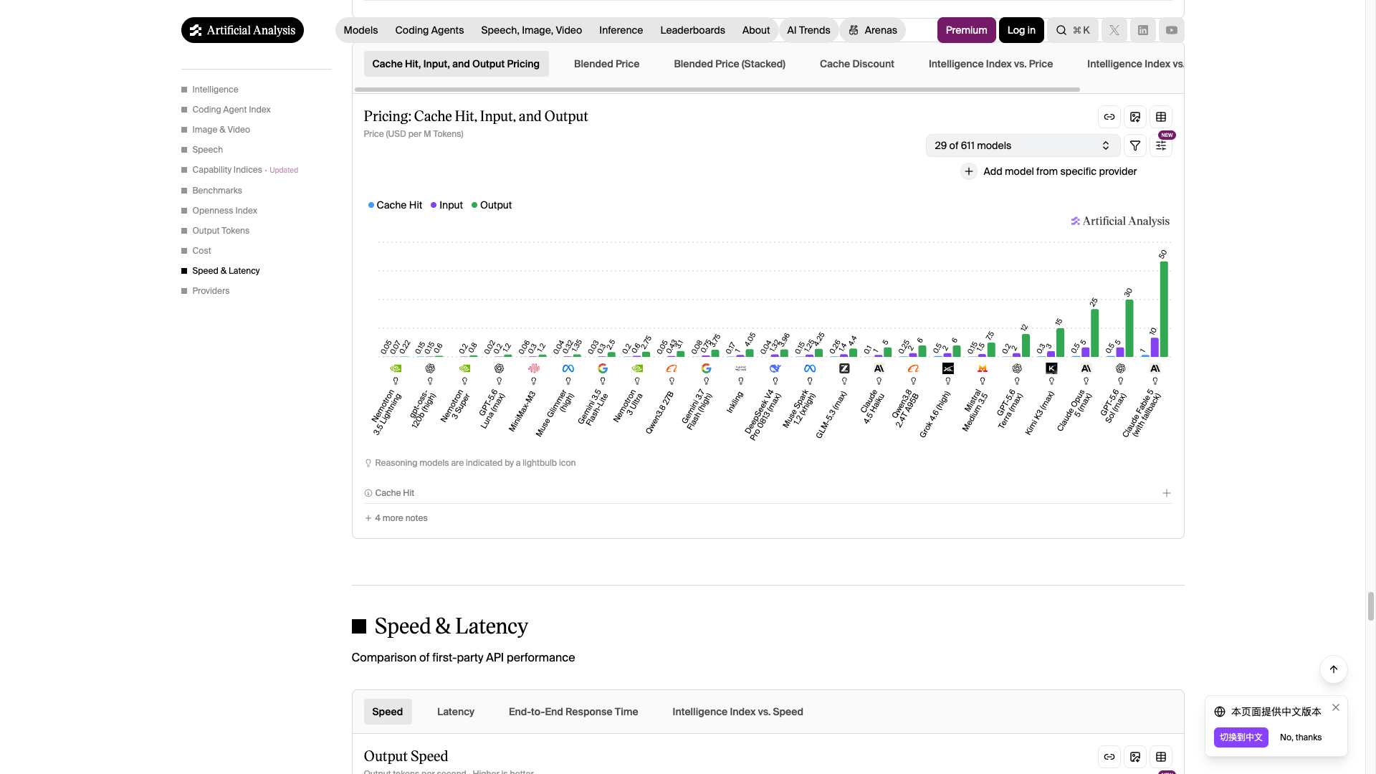Click the Log in button

(1021, 30)
